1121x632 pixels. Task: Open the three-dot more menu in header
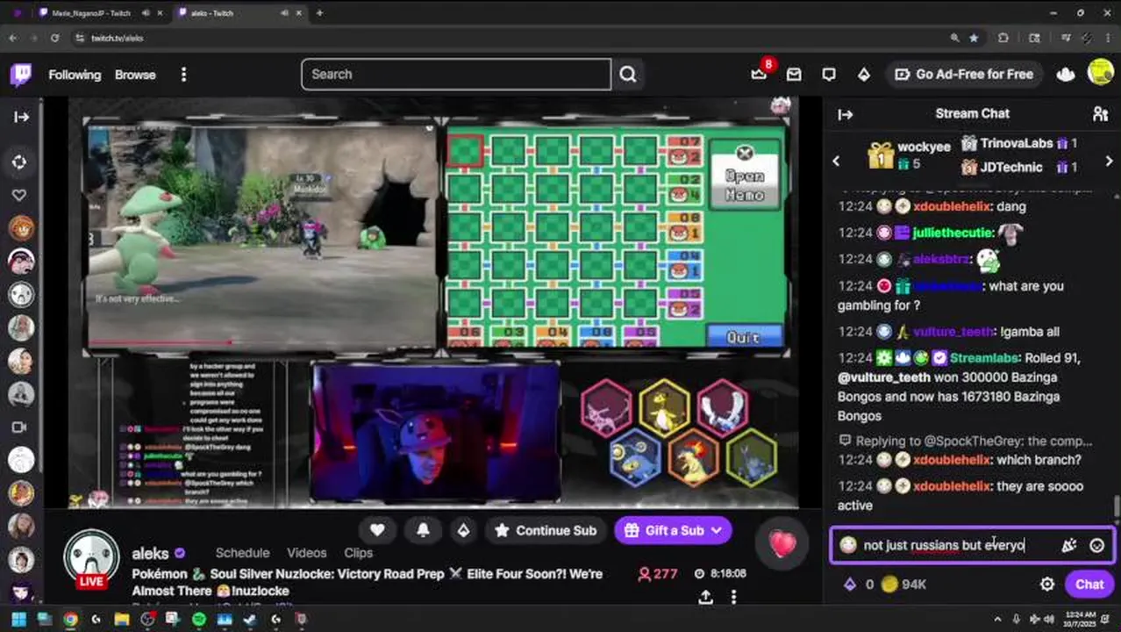tap(183, 75)
